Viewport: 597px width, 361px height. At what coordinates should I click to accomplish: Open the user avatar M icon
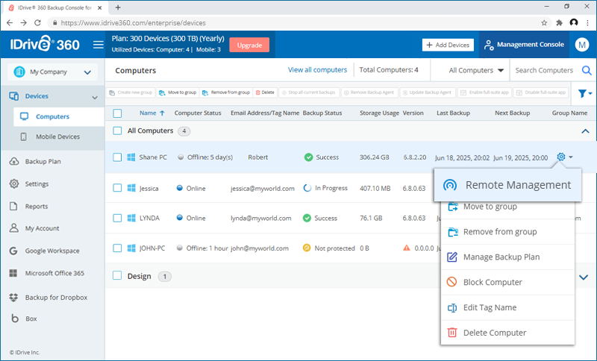click(582, 45)
